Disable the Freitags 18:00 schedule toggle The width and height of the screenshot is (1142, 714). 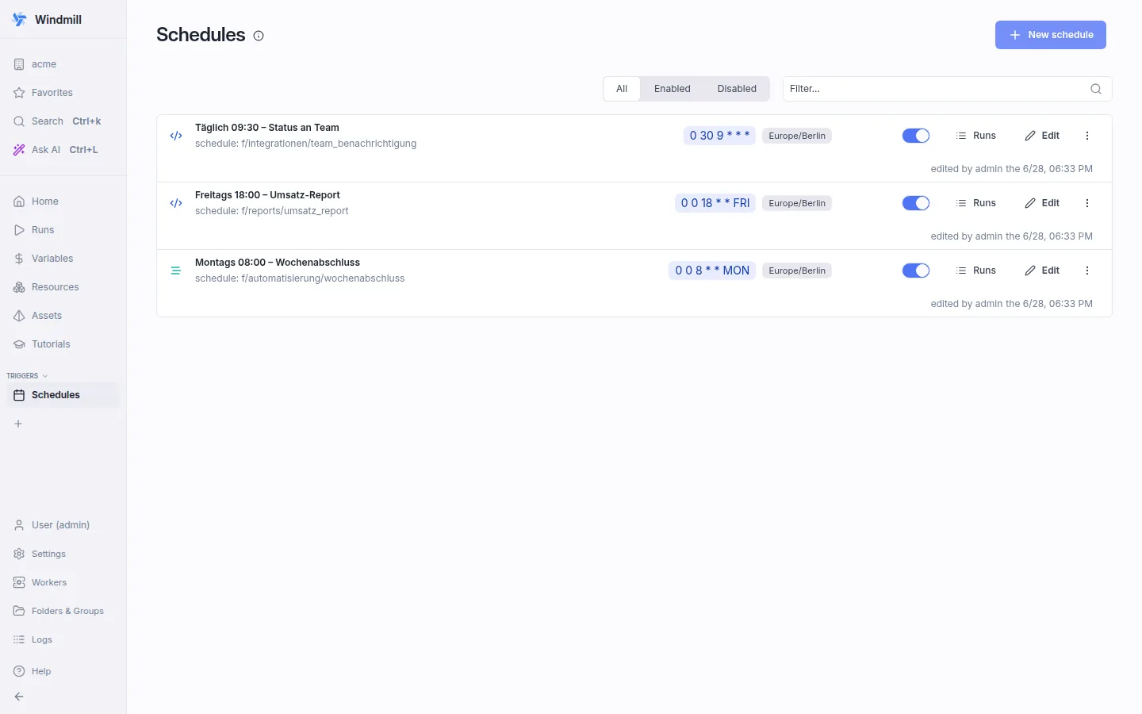coord(916,203)
